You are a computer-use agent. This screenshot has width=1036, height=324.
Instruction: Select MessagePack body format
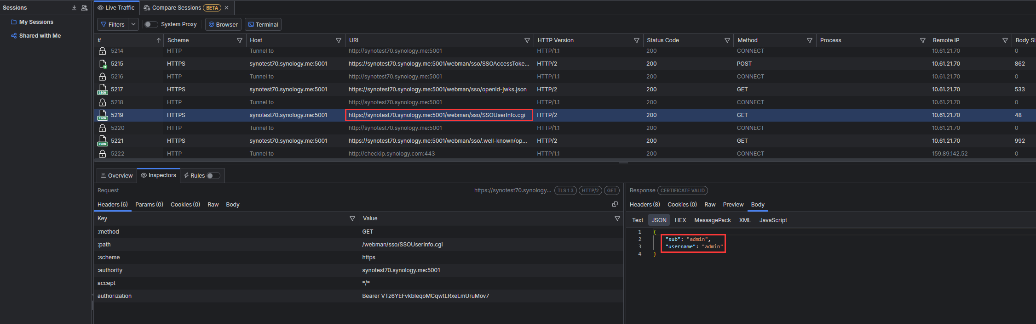(x=713, y=220)
